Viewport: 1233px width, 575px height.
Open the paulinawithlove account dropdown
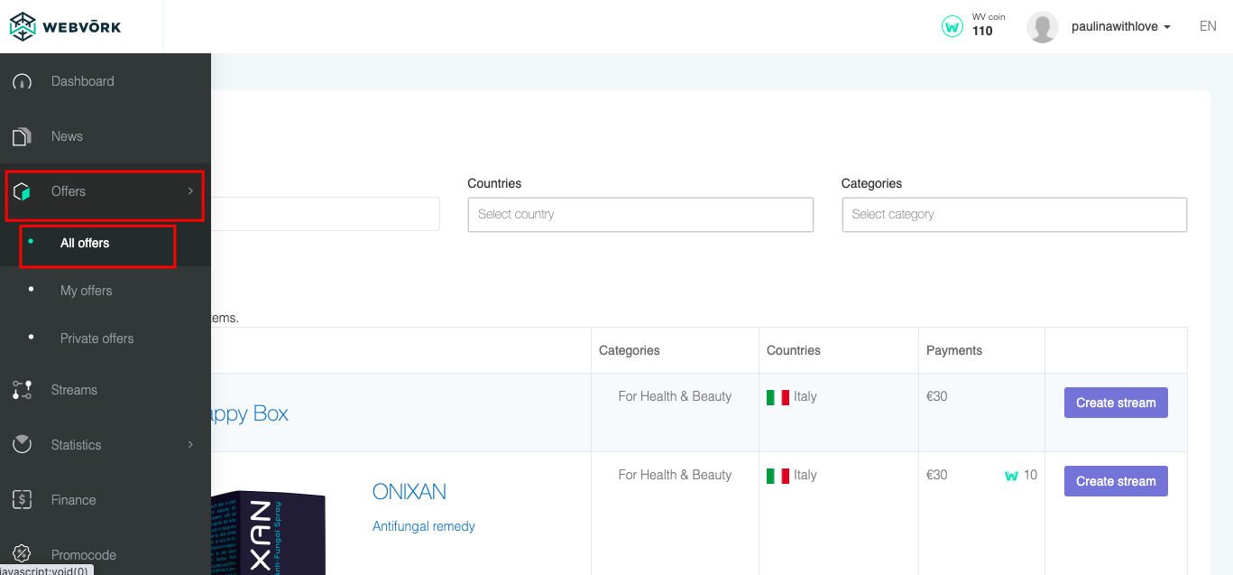pos(1120,27)
